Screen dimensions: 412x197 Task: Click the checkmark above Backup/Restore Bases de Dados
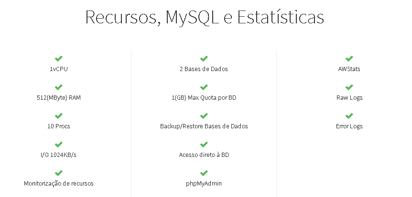click(x=204, y=115)
